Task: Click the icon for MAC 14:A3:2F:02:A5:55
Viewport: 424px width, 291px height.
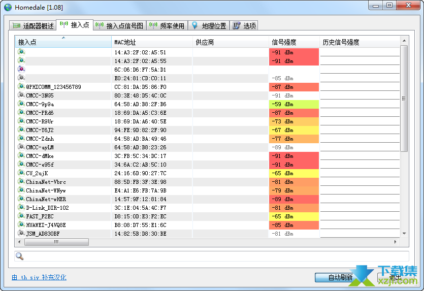Action: pyautogui.click(x=21, y=60)
